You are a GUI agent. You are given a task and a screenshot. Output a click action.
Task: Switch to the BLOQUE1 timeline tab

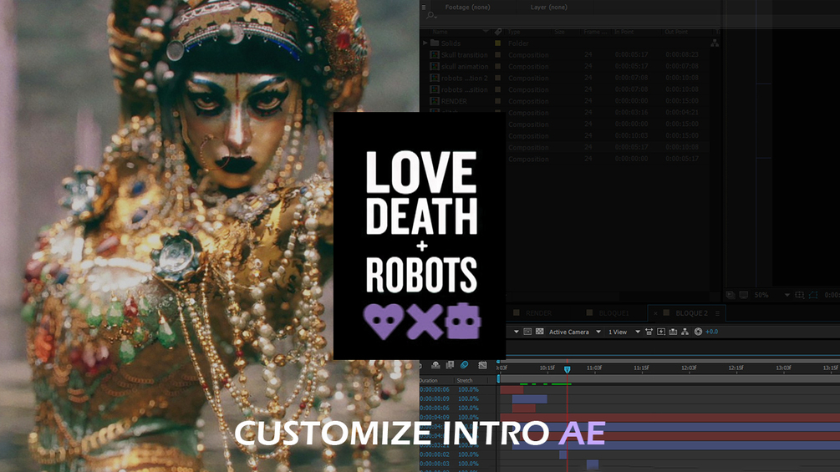[614, 313]
